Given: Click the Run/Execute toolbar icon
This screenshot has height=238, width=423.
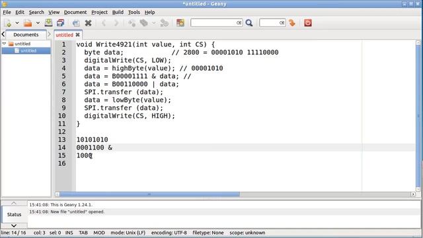Looking at the screenshot, I should (165, 23).
